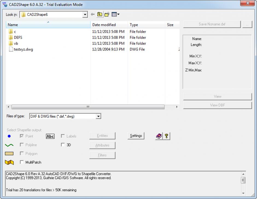Create a new folder icon
The image size is (257, 199).
coord(107,14)
